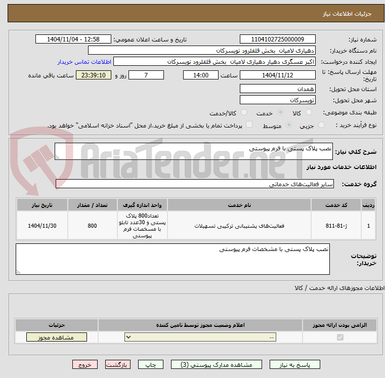Click the پاسخ به نیاز button
Viewport: 385px width, 378px height.
click(x=294, y=364)
